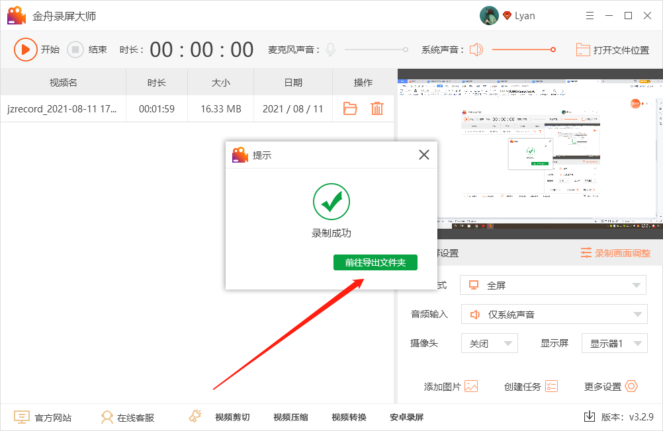Viewport: 663px width, 431px height.
Task: Open the 全屏 recording mode dropdown
Action: click(553, 284)
